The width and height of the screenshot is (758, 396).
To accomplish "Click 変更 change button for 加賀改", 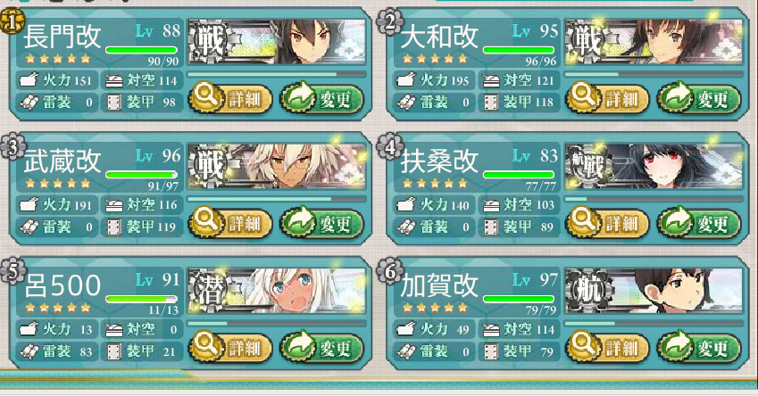I will tap(699, 348).
